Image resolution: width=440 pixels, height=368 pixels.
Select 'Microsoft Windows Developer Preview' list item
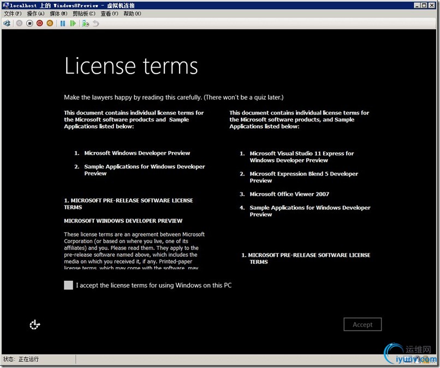[x=137, y=153]
